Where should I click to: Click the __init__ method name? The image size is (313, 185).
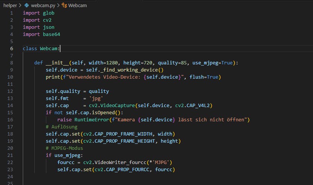[x=57, y=63]
